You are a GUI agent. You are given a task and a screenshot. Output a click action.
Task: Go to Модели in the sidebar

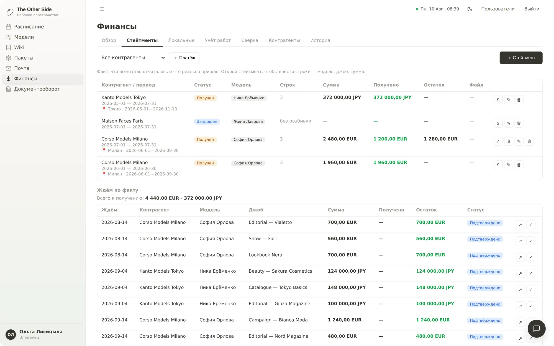pyautogui.click(x=43, y=37)
